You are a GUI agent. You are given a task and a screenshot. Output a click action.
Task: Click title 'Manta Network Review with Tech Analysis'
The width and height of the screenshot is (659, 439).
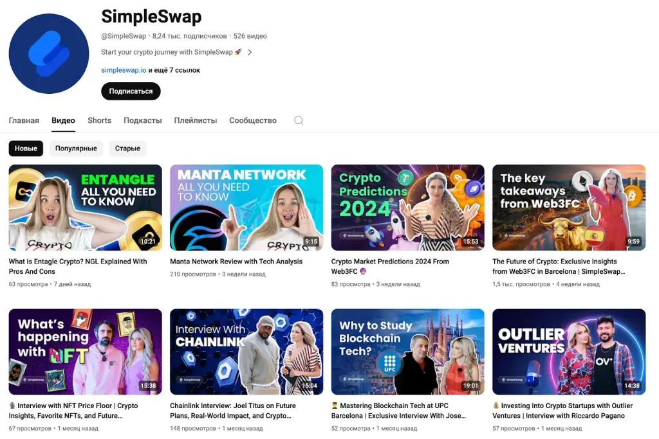coord(236,261)
